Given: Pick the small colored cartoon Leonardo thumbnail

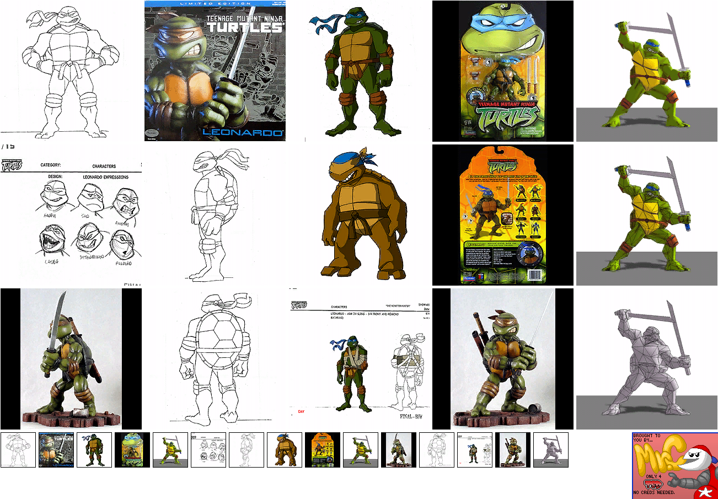Looking at the screenshot, I should point(94,450).
